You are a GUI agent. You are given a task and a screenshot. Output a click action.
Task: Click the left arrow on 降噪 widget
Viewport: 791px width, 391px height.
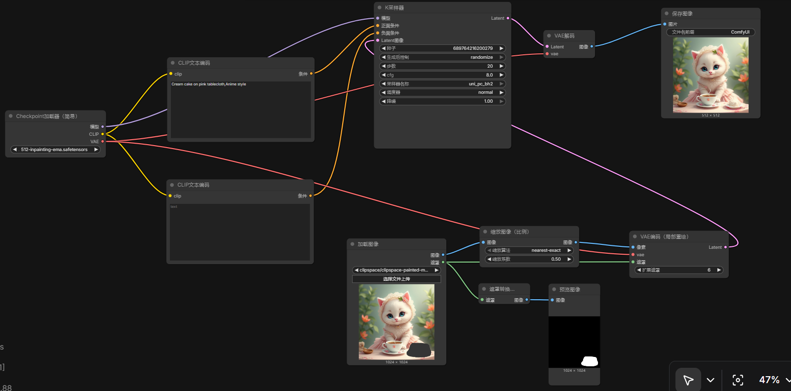(384, 101)
